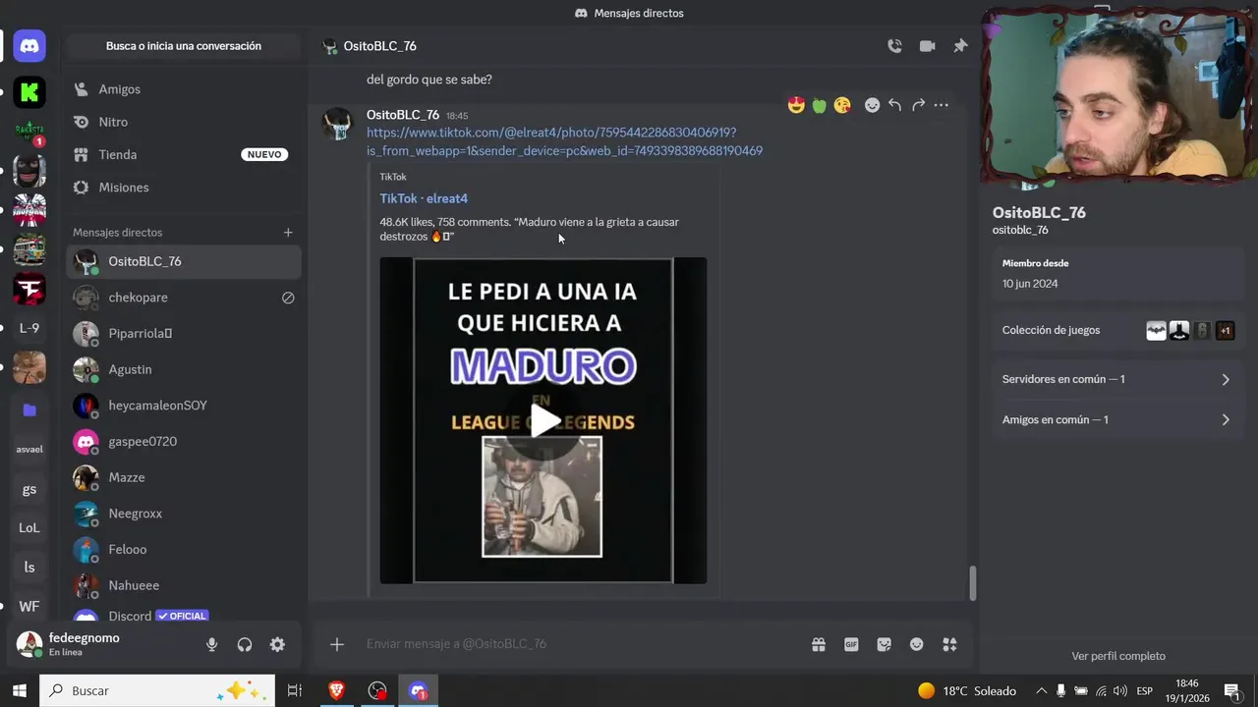The width and height of the screenshot is (1258, 707).
Task: Click the message input field
Action: (x=580, y=644)
